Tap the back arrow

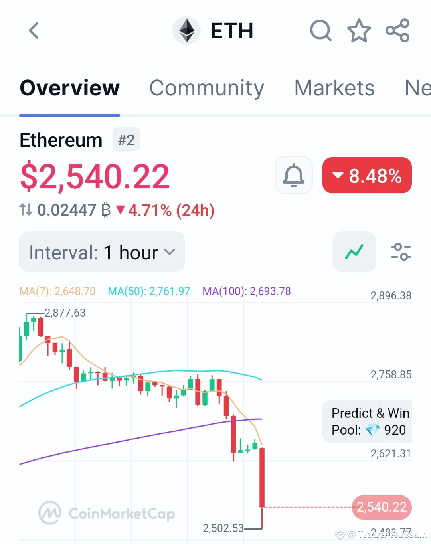(34, 30)
